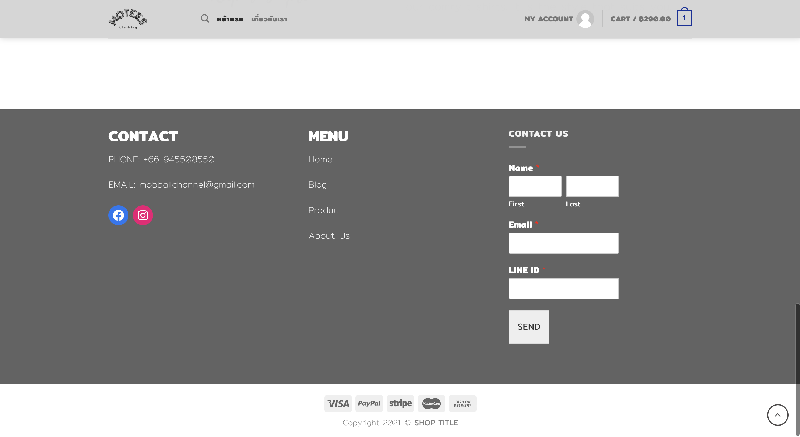Open the Home footer link
800x437 pixels.
[320, 159]
